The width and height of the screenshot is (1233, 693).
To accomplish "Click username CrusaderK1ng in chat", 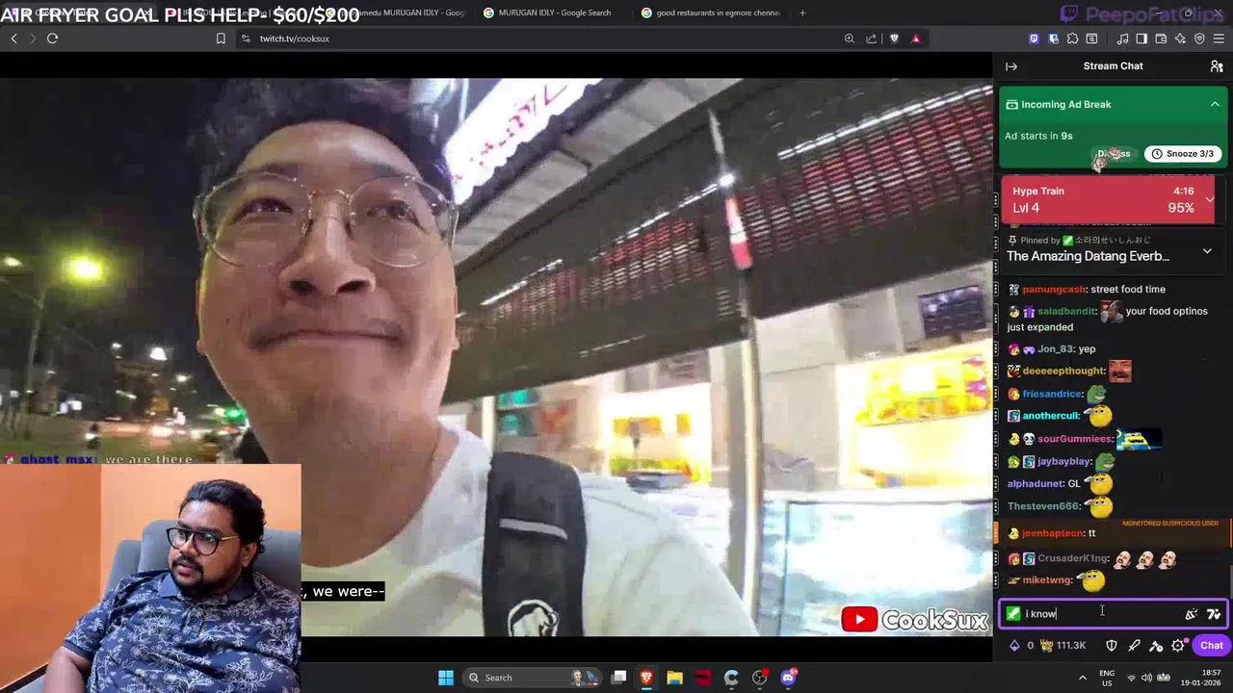I will point(1073,558).
